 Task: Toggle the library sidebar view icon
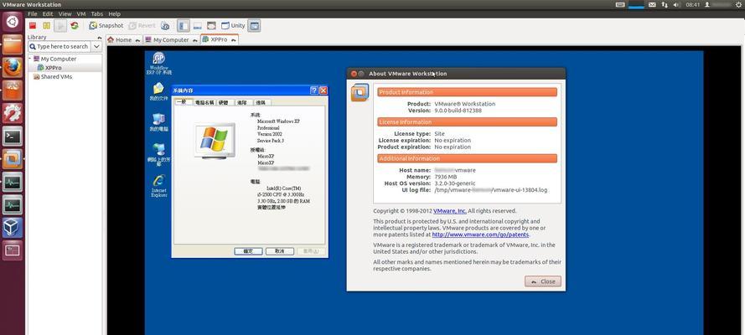pyautogui.click(x=184, y=26)
